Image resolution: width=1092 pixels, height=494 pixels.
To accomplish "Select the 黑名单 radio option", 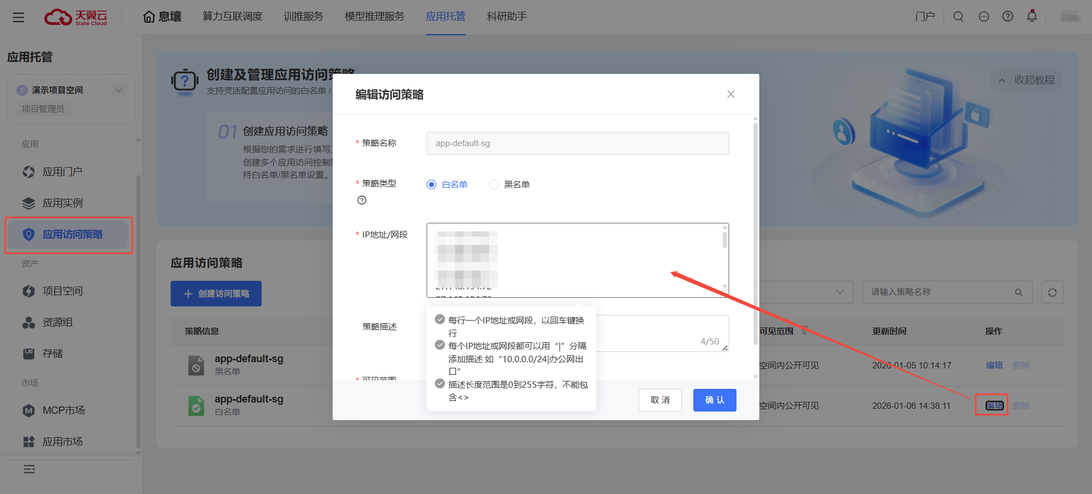I will pos(494,184).
